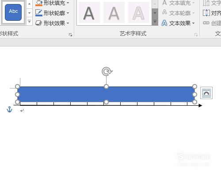Open shape styles dialog launcher
Viewport: 221px width, 177px height.
coord(70,35)
